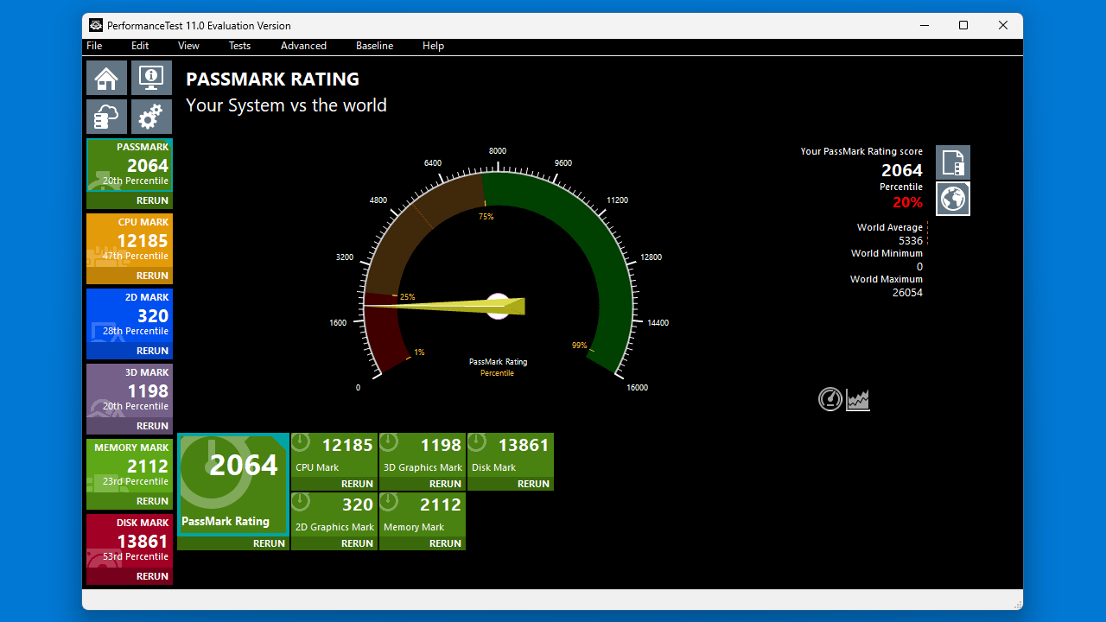Screen dimensions: 1106x622
Task: Click power icon on Disk Mark tile
Action: click(477, 442)
